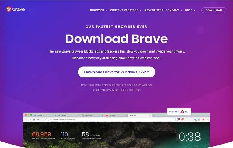233x148 pixels.
Task: Close the Reddit tab
Action: point(55,115)
